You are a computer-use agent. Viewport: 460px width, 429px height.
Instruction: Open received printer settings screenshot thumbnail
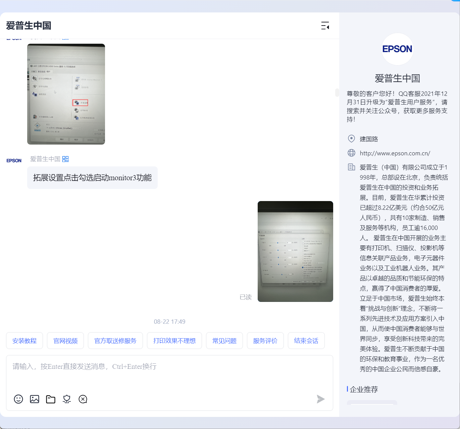(x=66, y=94)
